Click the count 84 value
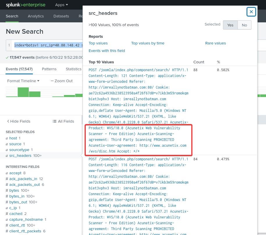Screen dimensions: 266x235 195,159
